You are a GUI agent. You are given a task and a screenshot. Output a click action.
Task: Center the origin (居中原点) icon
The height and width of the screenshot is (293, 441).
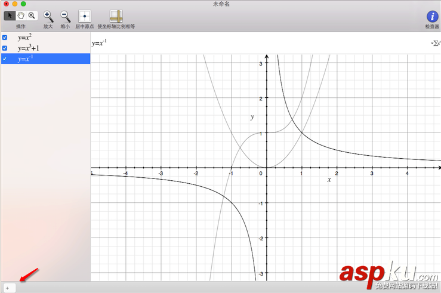tap(84, 16)
